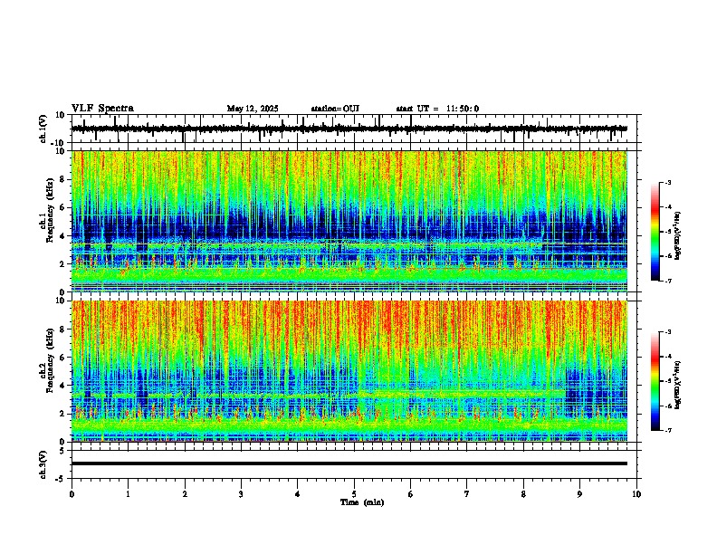Screen dimensions: 717x554
Task: Click inside the ch.1 spectrogram panel
Action: point(349,221)
